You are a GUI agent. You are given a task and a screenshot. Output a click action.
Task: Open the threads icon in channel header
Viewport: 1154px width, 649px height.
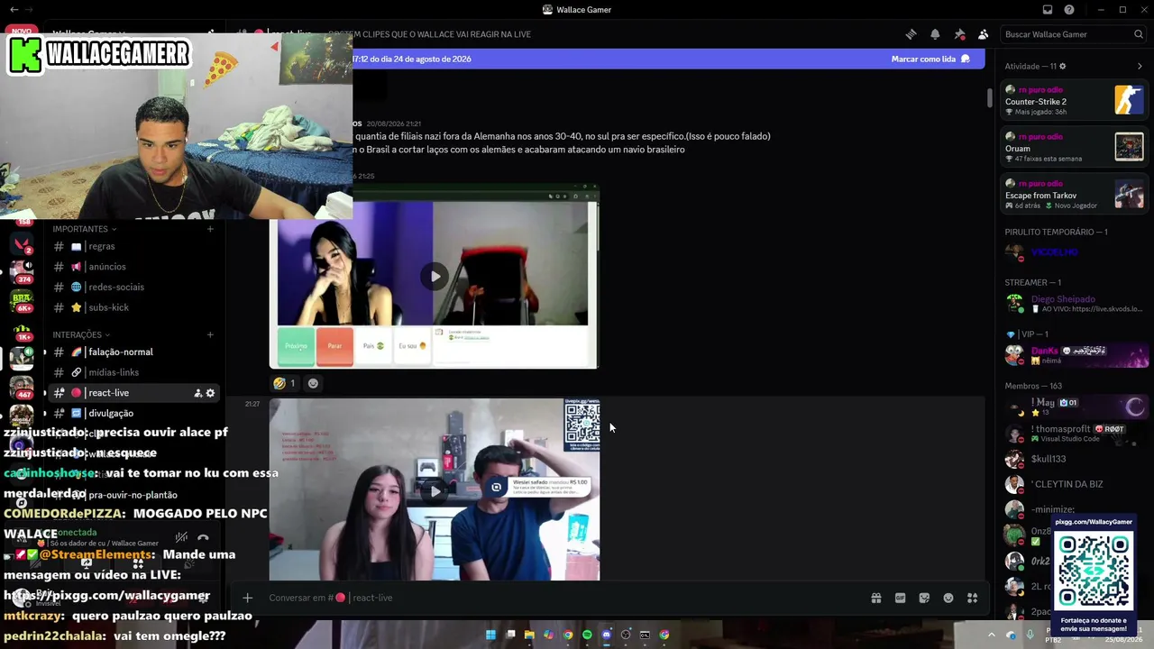(x=911, y=34)
